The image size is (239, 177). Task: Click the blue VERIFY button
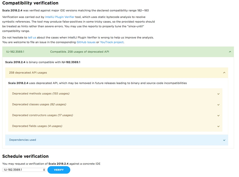coord(59,170)
